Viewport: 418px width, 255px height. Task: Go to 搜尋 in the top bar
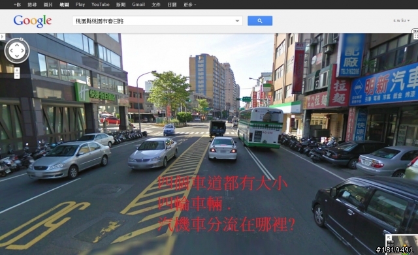pyautogui.click(x=32, y=5)
